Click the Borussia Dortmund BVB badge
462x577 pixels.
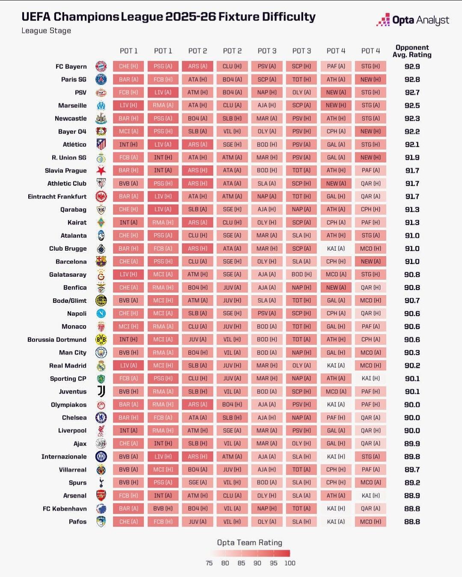[x=101, y=340]
